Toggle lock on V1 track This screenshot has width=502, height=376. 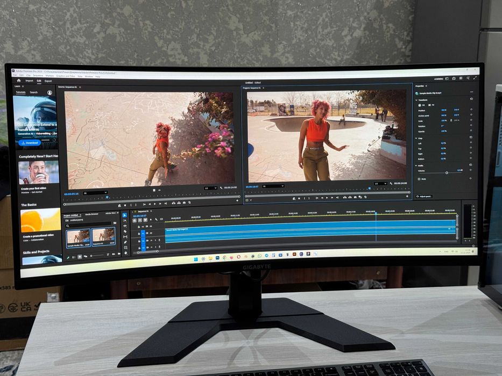[x=139, y=234]
